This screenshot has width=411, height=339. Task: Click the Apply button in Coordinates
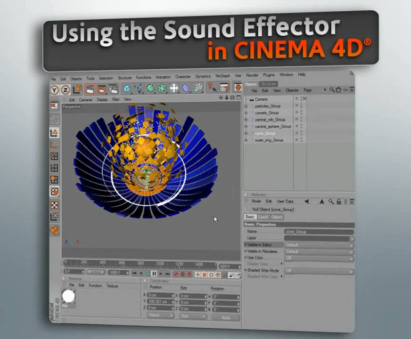pyautogui.click(x=226, y=317)
